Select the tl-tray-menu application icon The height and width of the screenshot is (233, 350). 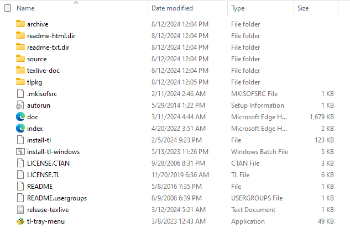tap(20, 221)
